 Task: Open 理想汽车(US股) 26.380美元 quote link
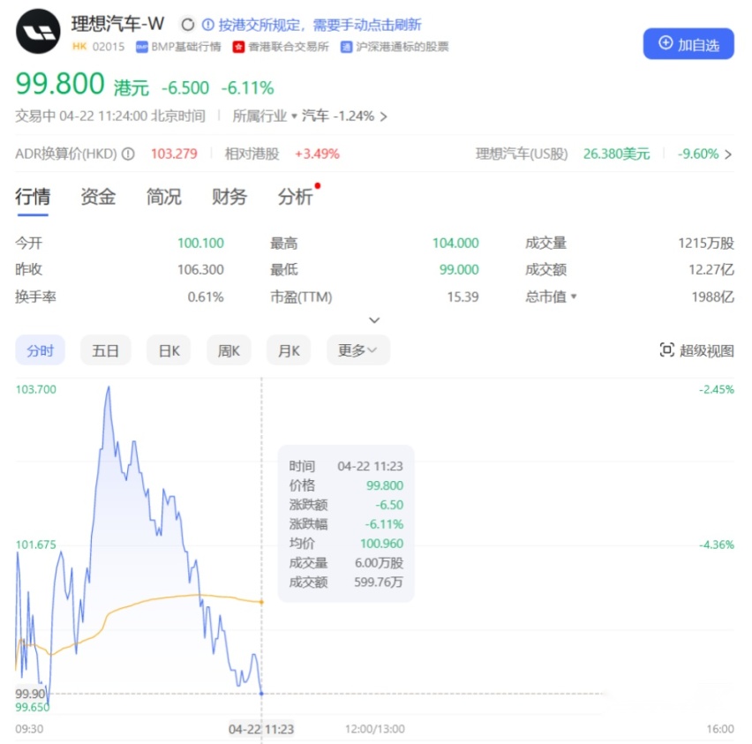click(x=562, y=154)
